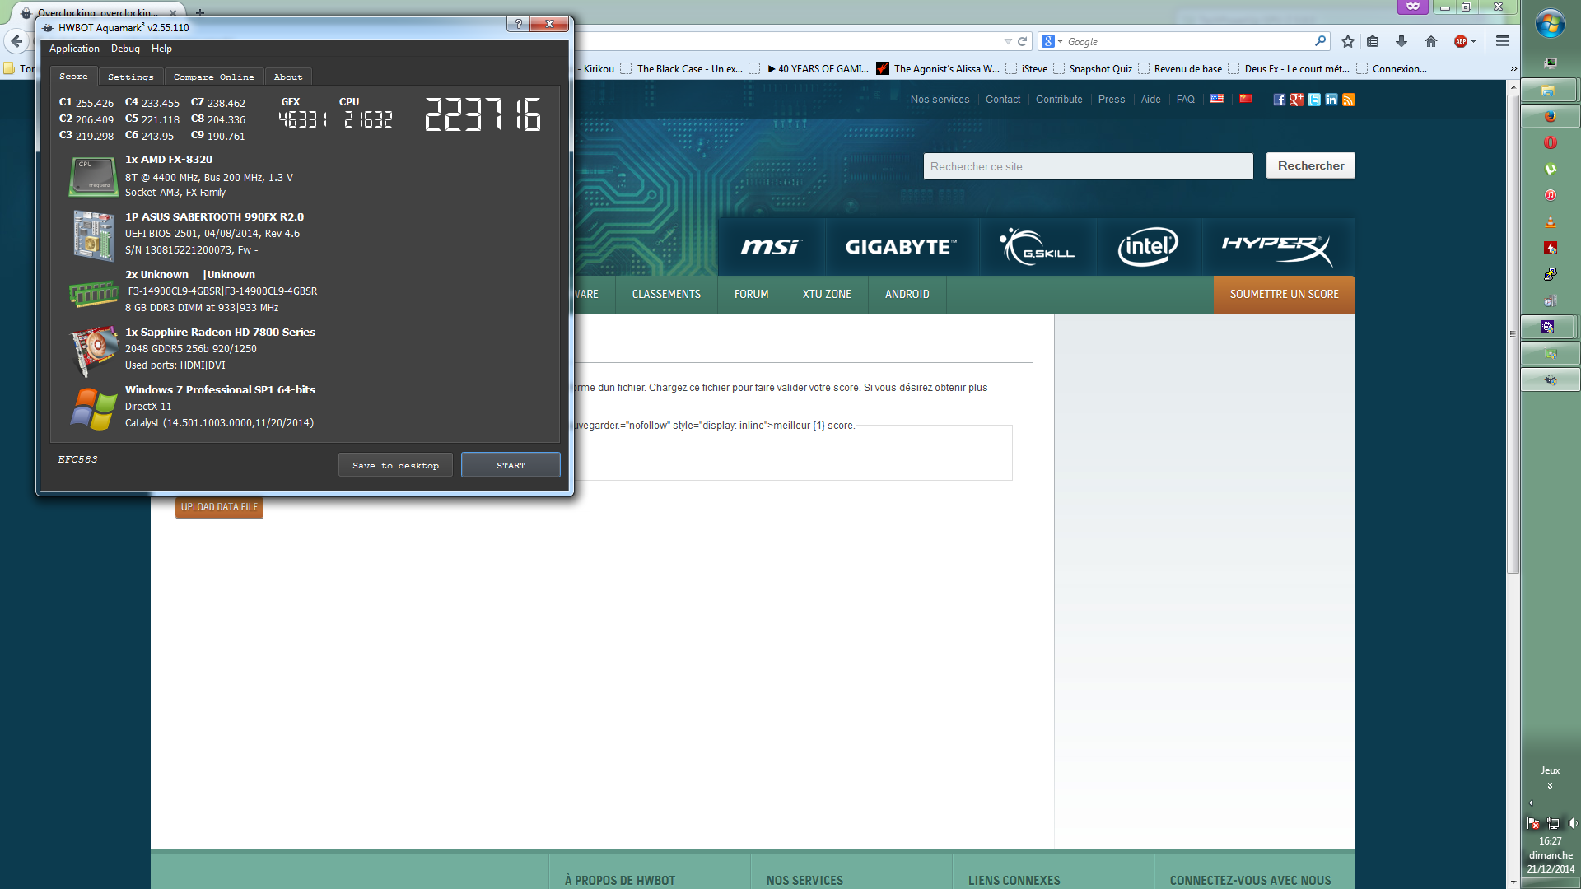Focus the Rechercher ce site field
Image resolution: width=1581 pixels, height=889 pixels.
click(1088, 166)
